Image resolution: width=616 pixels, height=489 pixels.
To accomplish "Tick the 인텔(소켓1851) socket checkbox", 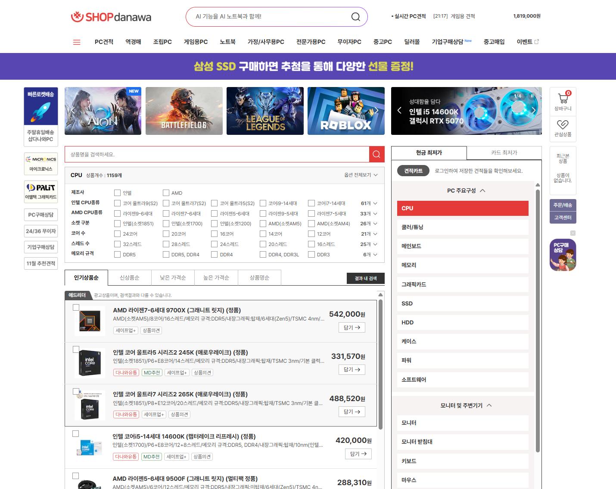I will 117,224.
